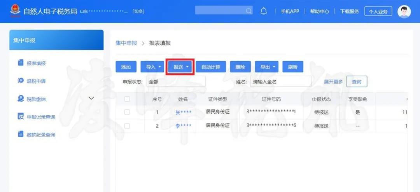Click the 集中申报 breadcrumb link
Screen dimensions: 420x192
pyautogui.click(x=126, y=43)
